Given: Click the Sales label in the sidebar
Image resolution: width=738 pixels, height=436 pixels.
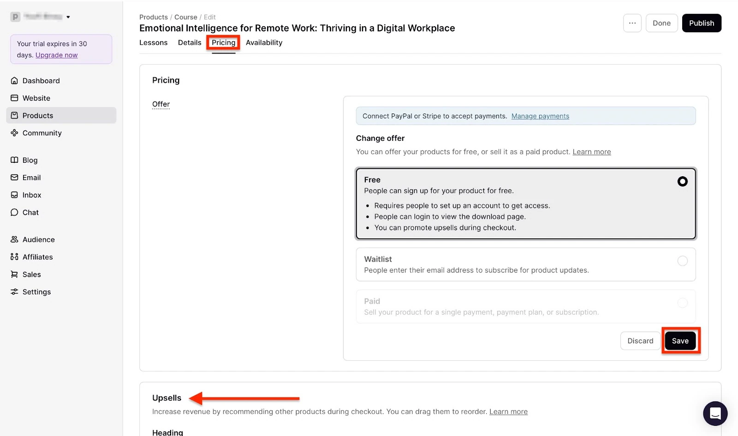Looking at the screenshot, I should 32,275.
